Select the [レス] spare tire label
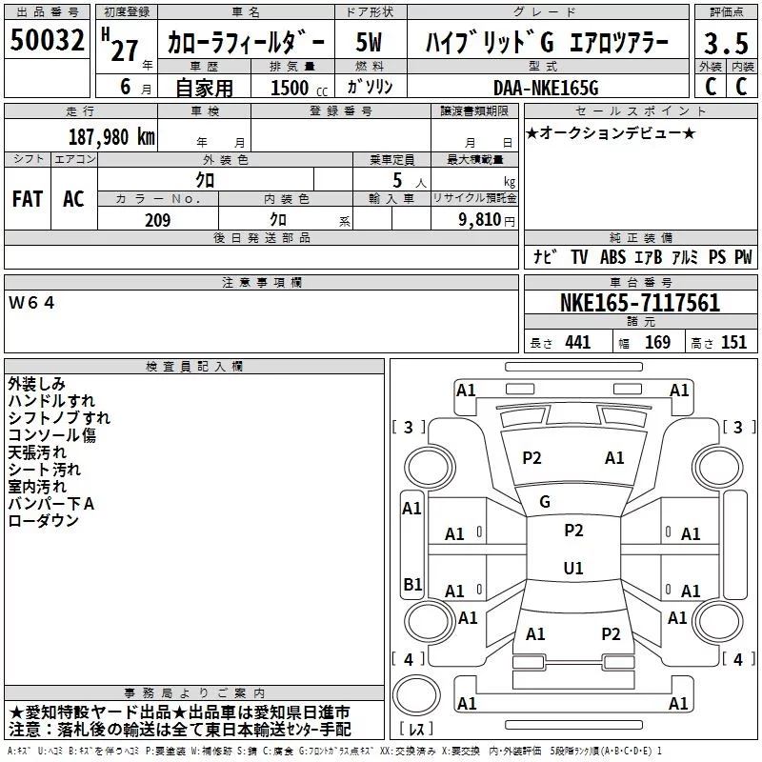 [416, 728]
